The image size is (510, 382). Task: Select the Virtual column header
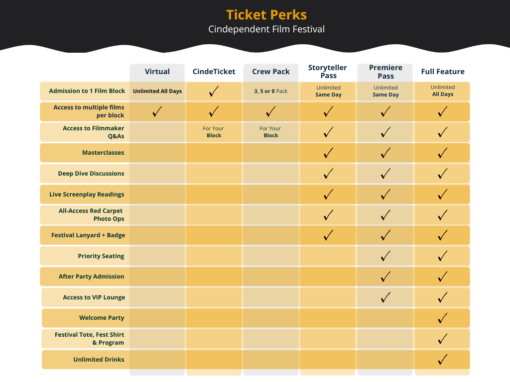157,72
